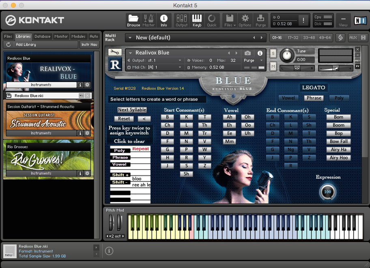Click the NI logo icon
Viewport: 370px width, 268px height.
[360, 21]
